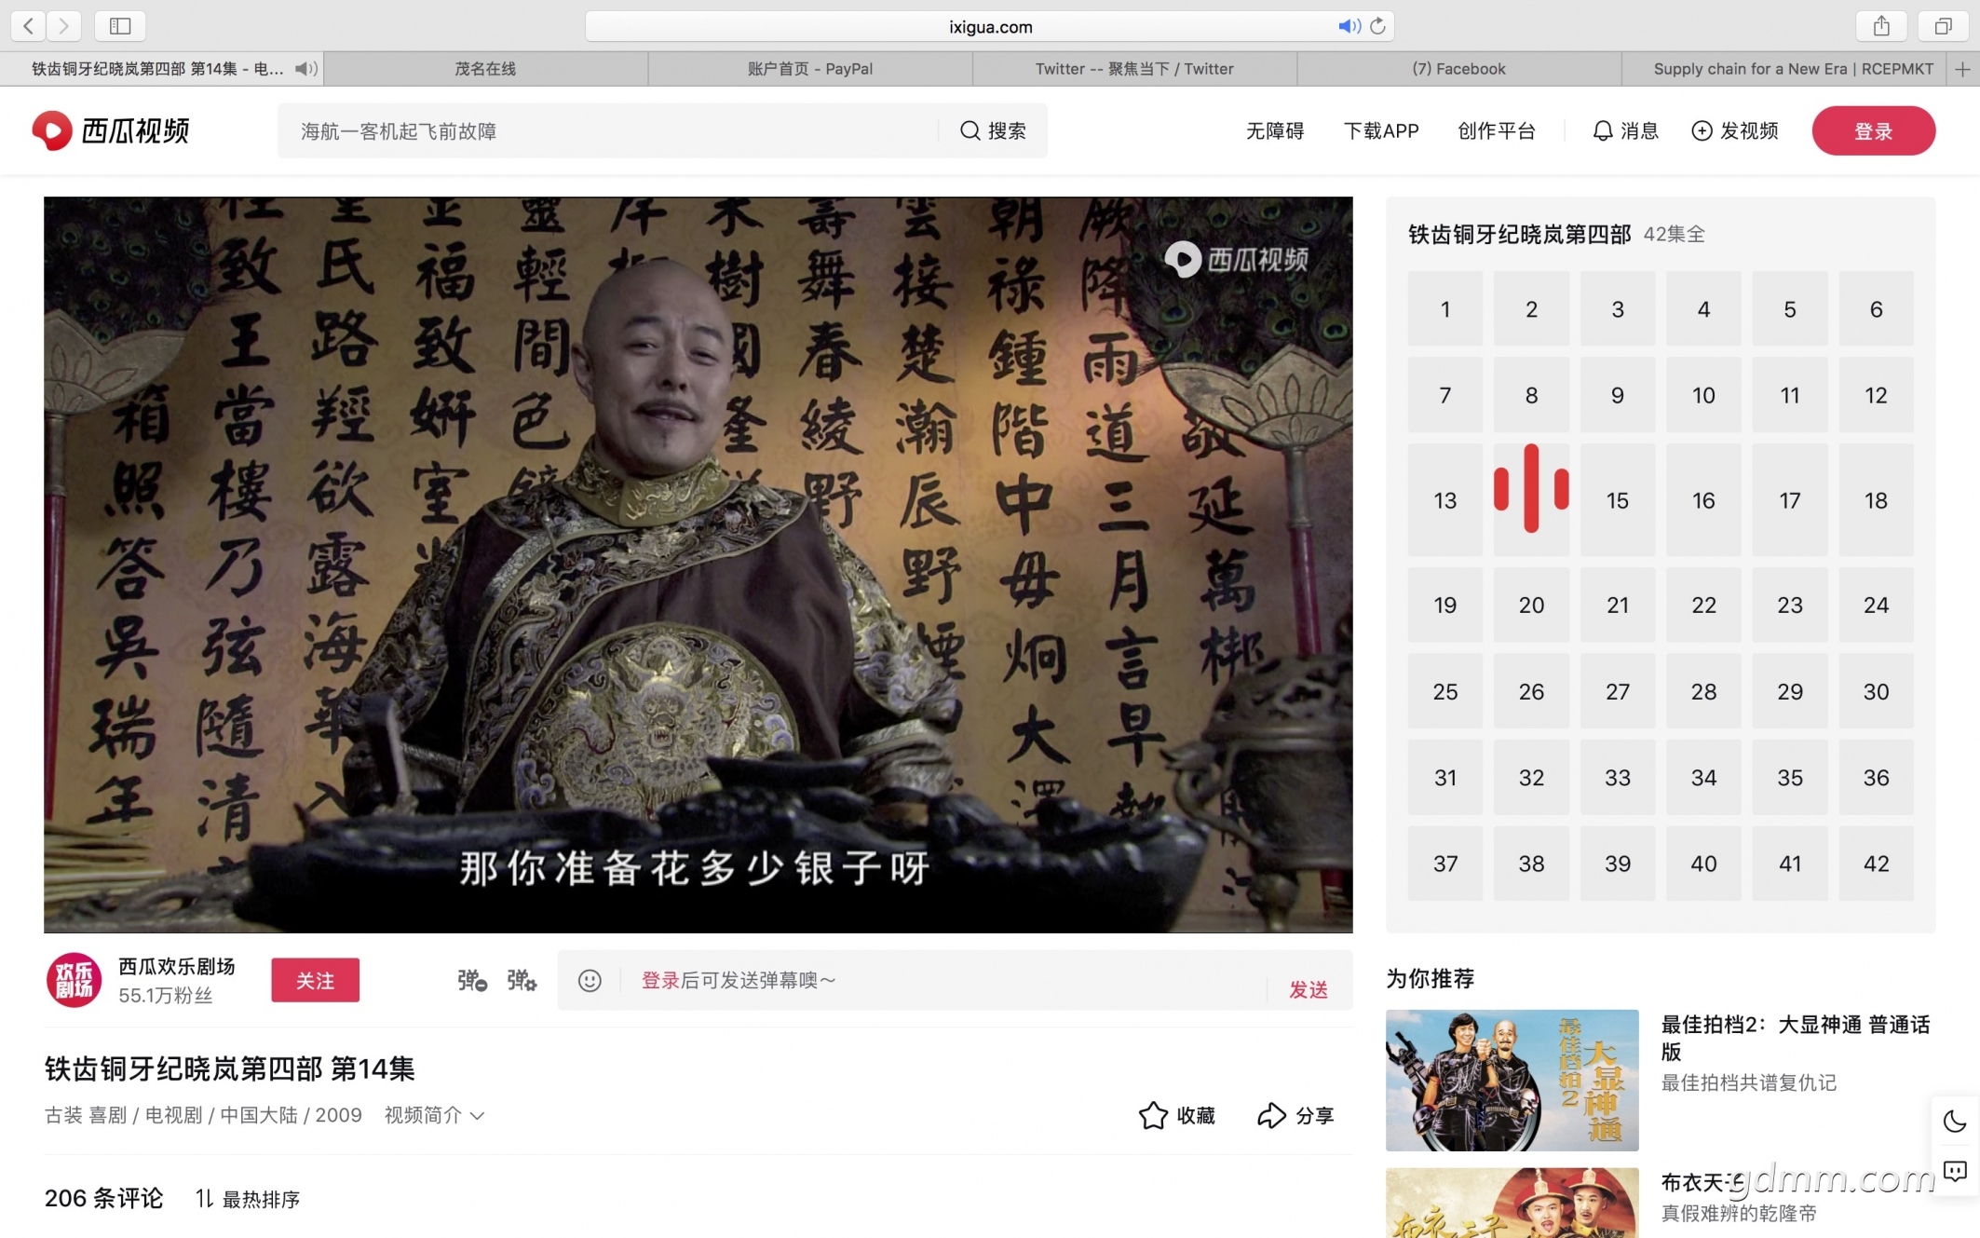Select the 铁齿铜牙纪晓岚第四部 第14集 tab

[161, 69]
